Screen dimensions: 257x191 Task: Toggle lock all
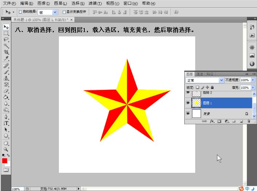coord(212,87)
